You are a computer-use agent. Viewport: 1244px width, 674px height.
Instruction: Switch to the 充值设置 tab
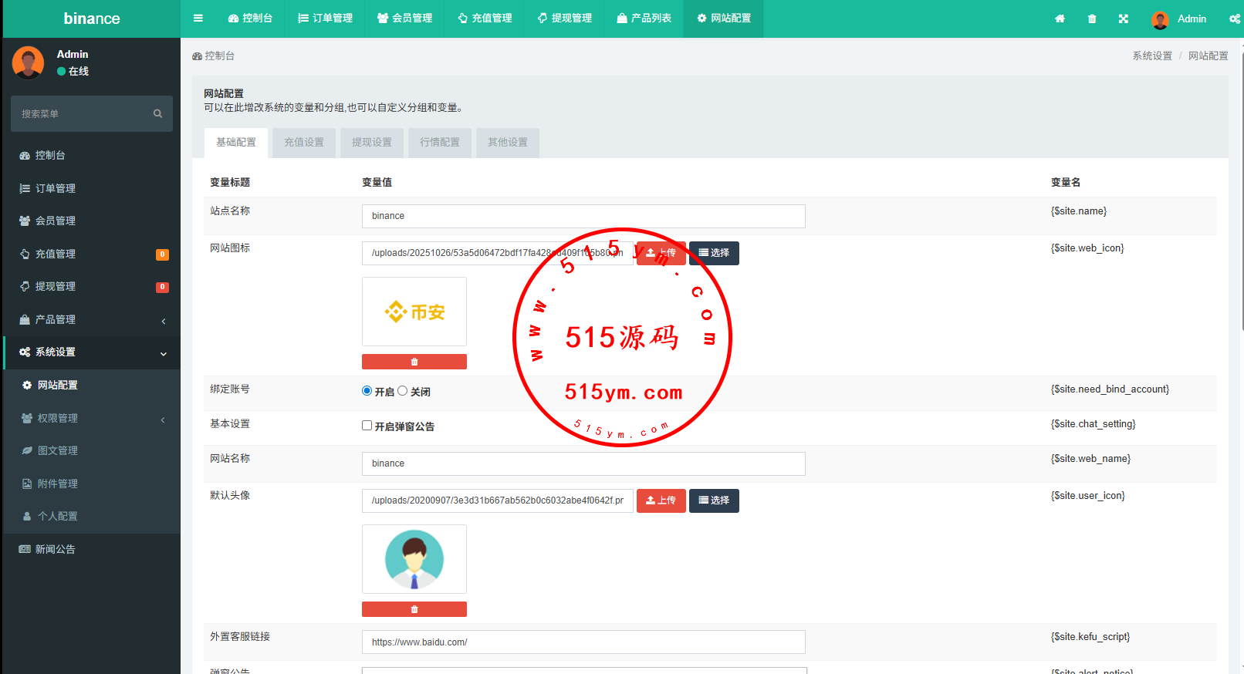click(x=304, y=143)
